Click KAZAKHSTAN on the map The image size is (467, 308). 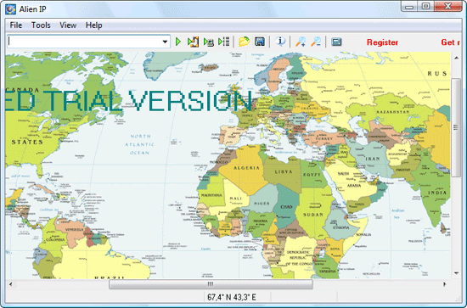coord(393,112)
